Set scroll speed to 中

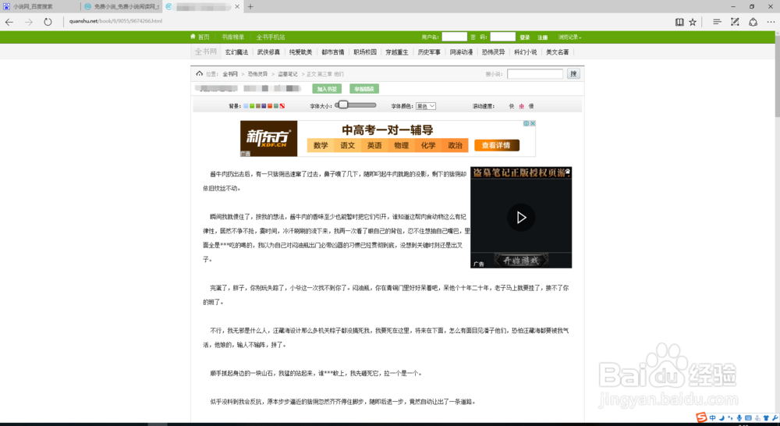pos(521,106)
